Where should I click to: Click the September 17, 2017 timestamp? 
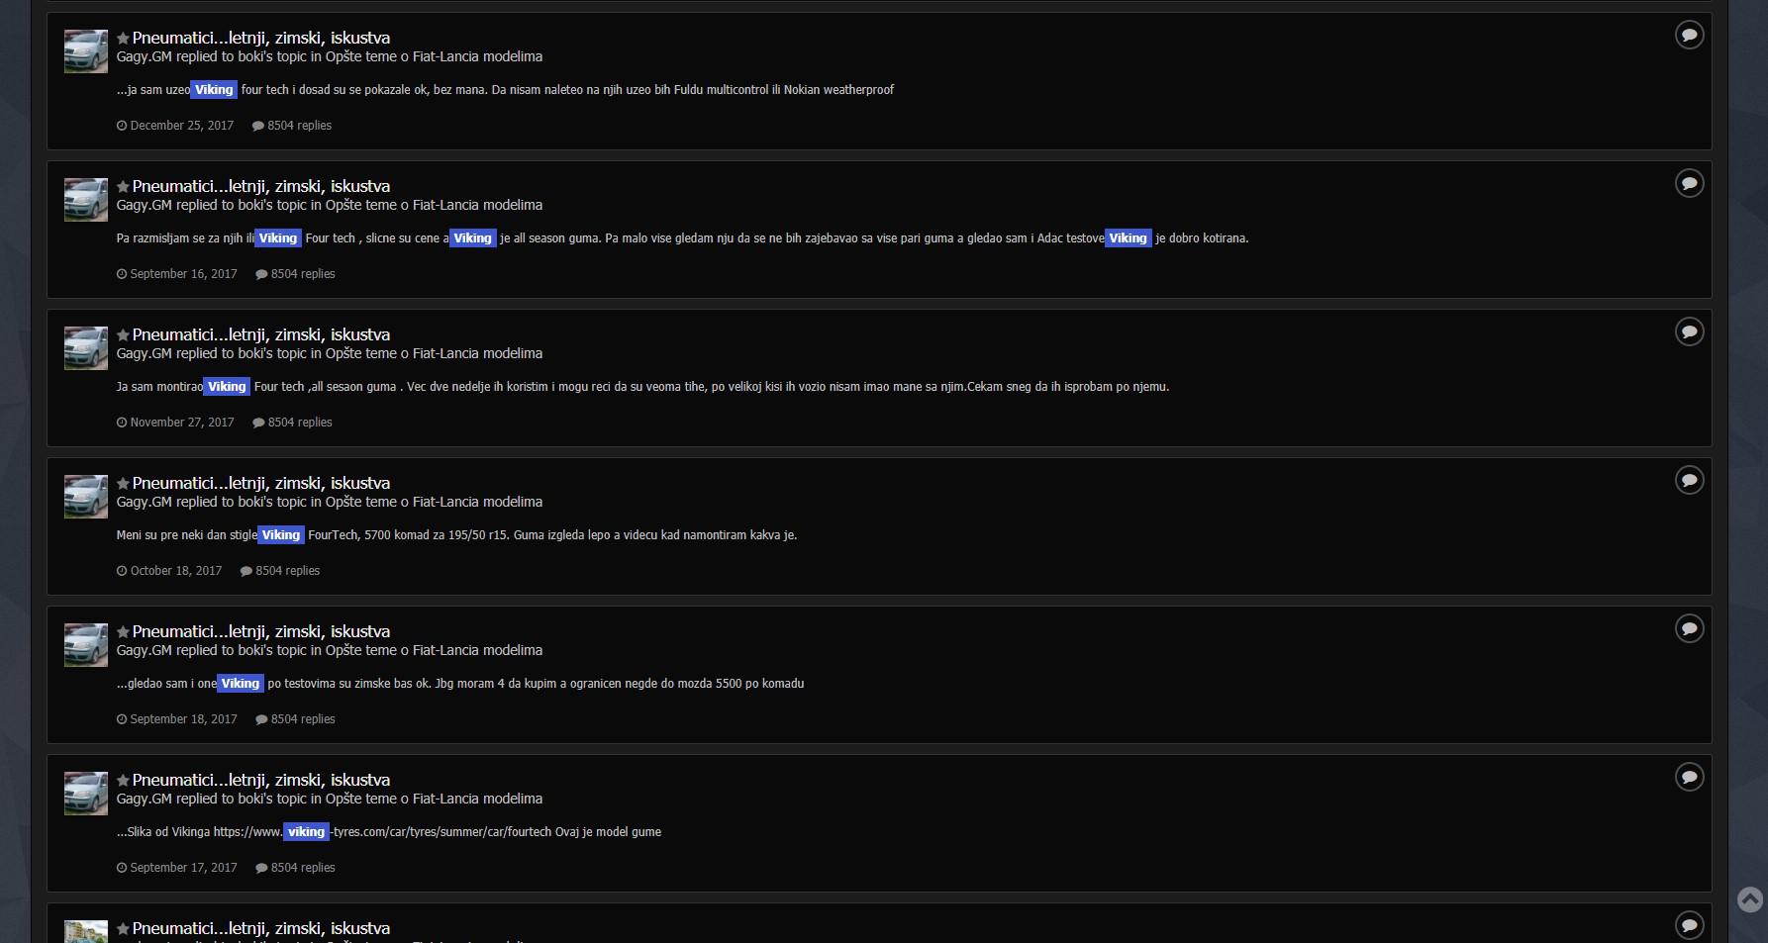tap(183, 868)
